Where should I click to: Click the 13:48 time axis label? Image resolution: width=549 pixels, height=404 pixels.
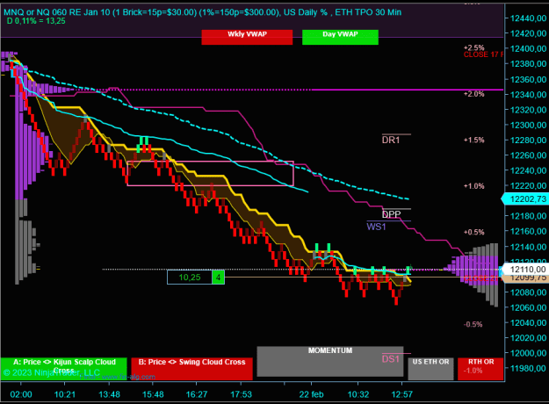[109, 394]
